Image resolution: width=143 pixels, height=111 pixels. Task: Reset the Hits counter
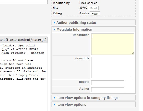[x=93, y=8]
